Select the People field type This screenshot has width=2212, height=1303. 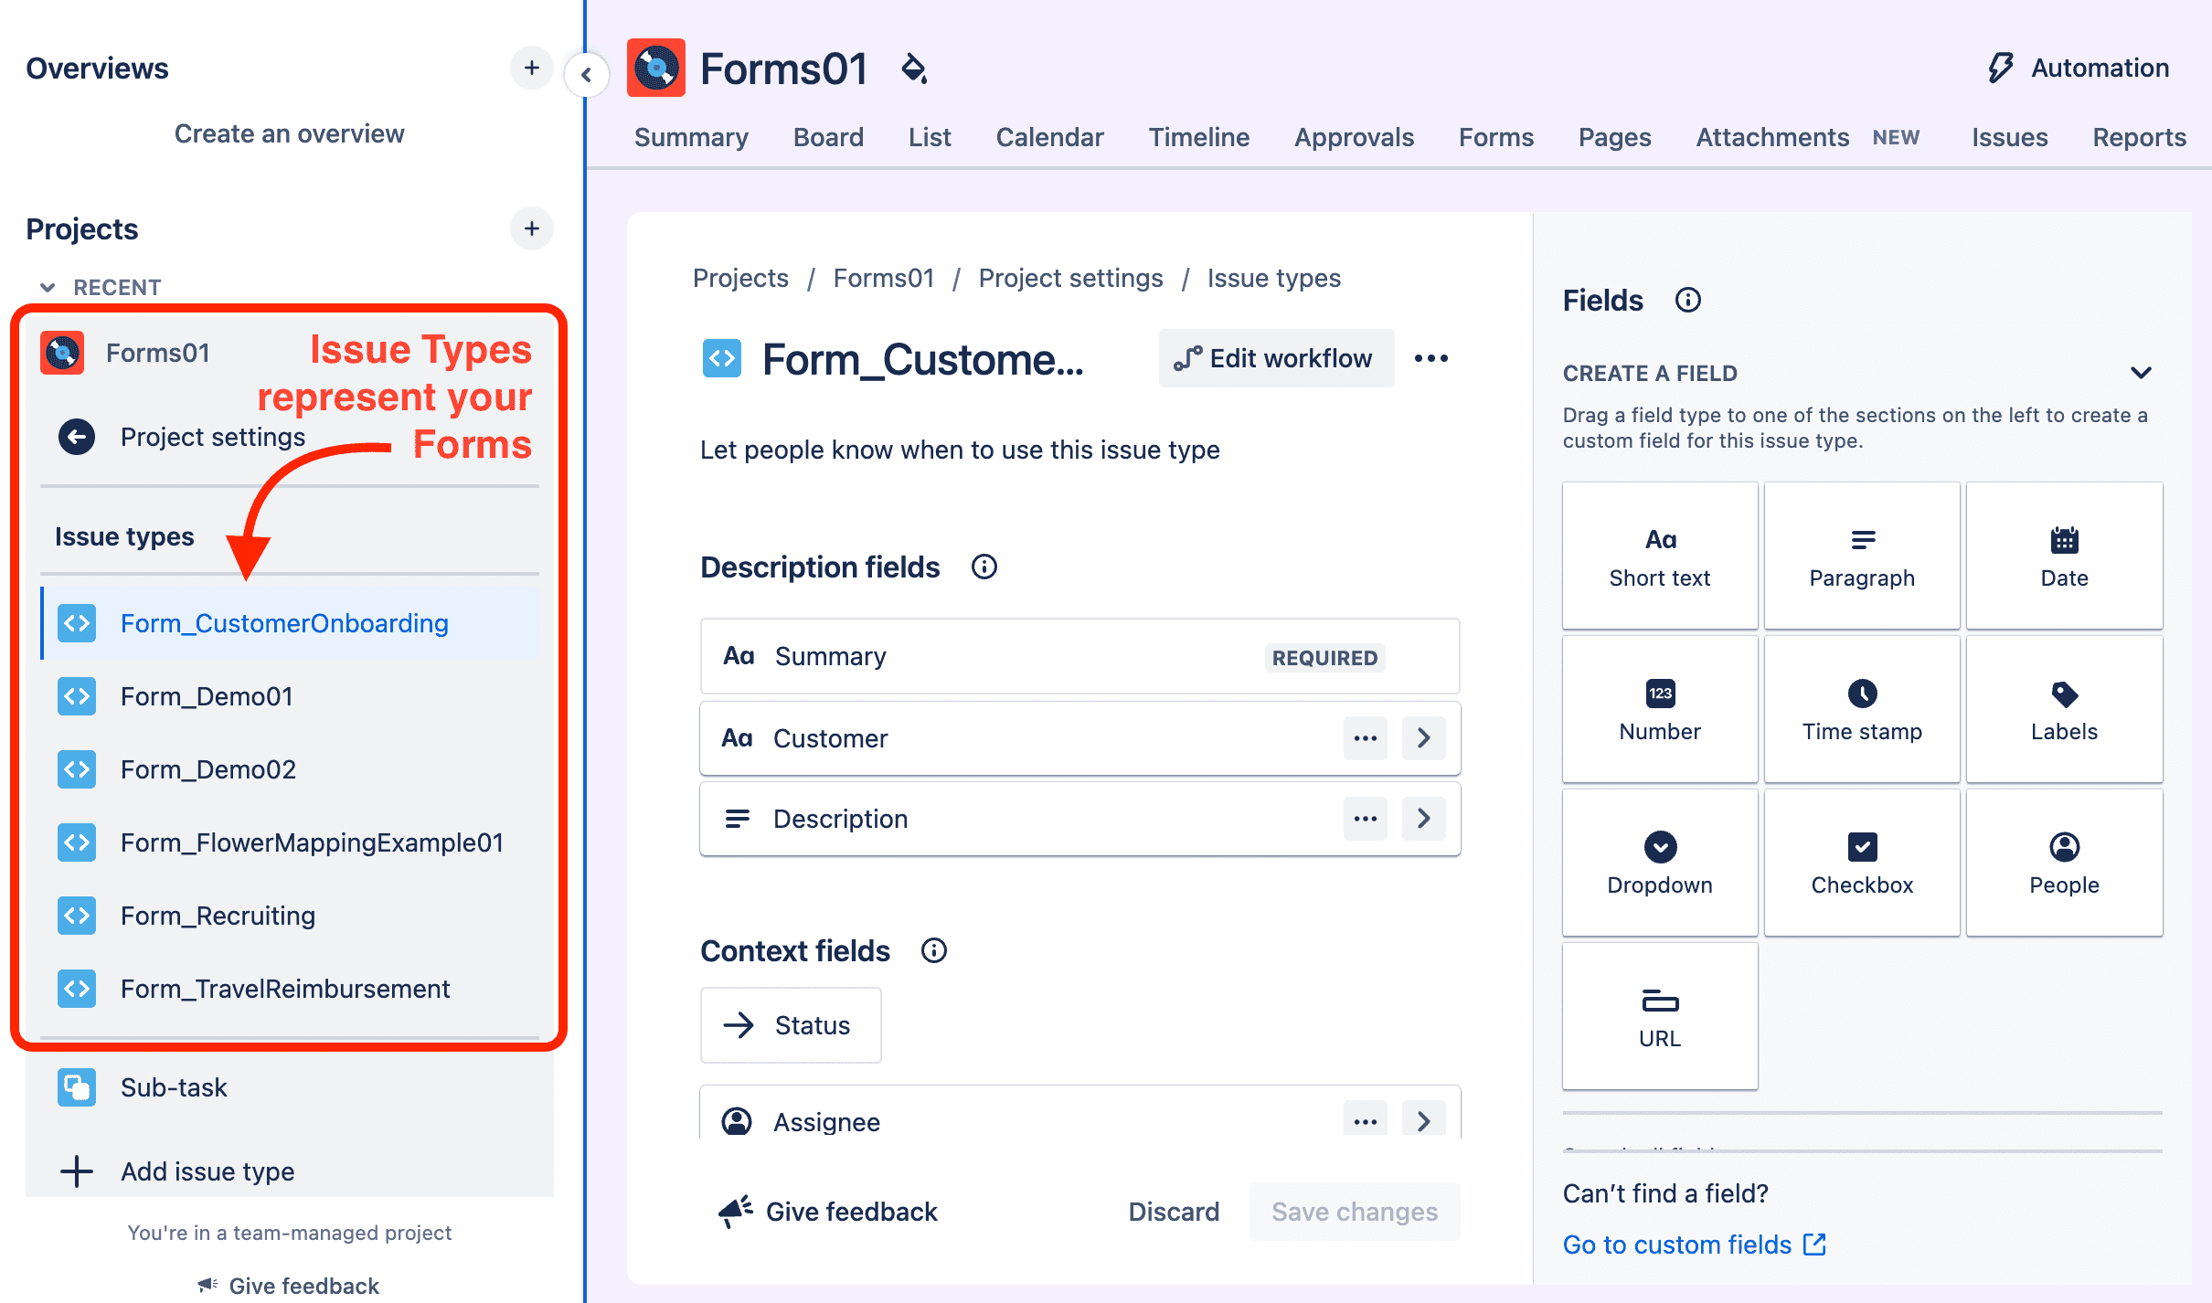click(x=2065, y=862)
